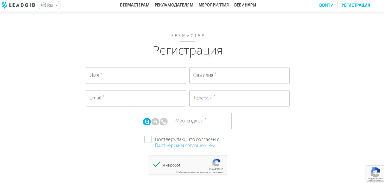Click the reCAPTCHA badge in bottom-right corner
The width and height of the screenshot is (384, 183).
375,173
